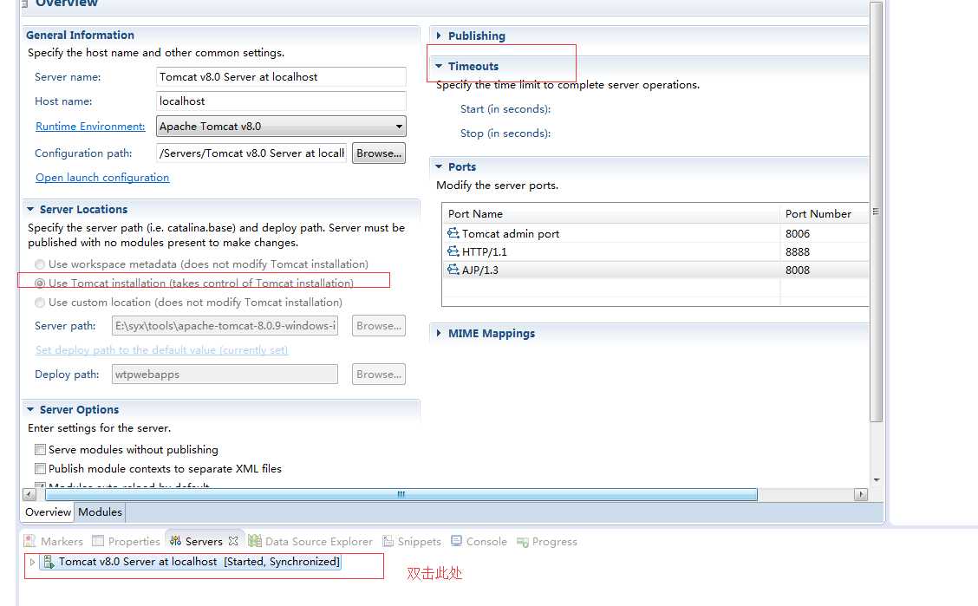Close the Servers view tab
Viewport: 978px width, 606px height.
coord(233,540)
